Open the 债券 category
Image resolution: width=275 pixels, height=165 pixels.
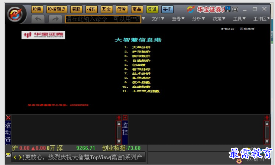point(122,9)
